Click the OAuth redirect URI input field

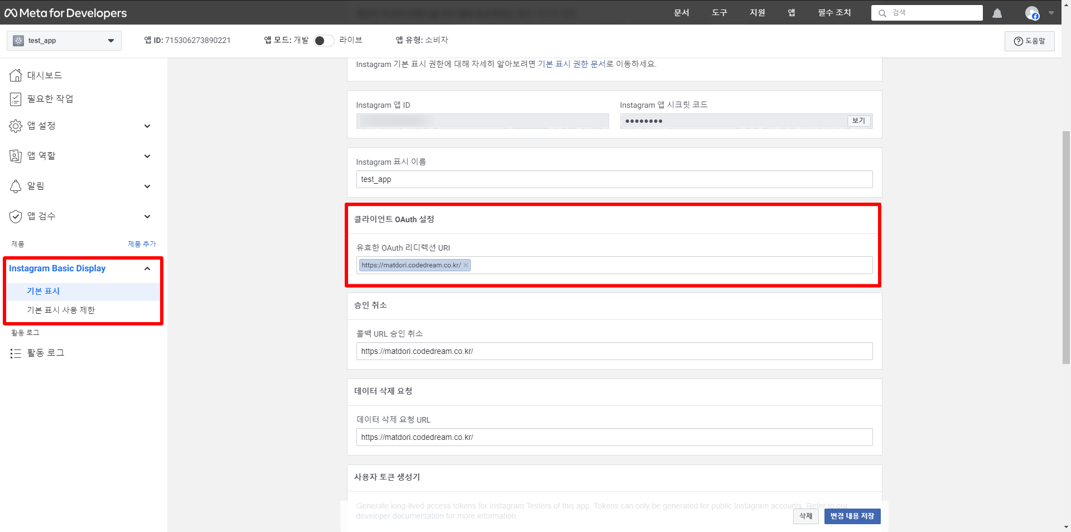pos(614,266)
